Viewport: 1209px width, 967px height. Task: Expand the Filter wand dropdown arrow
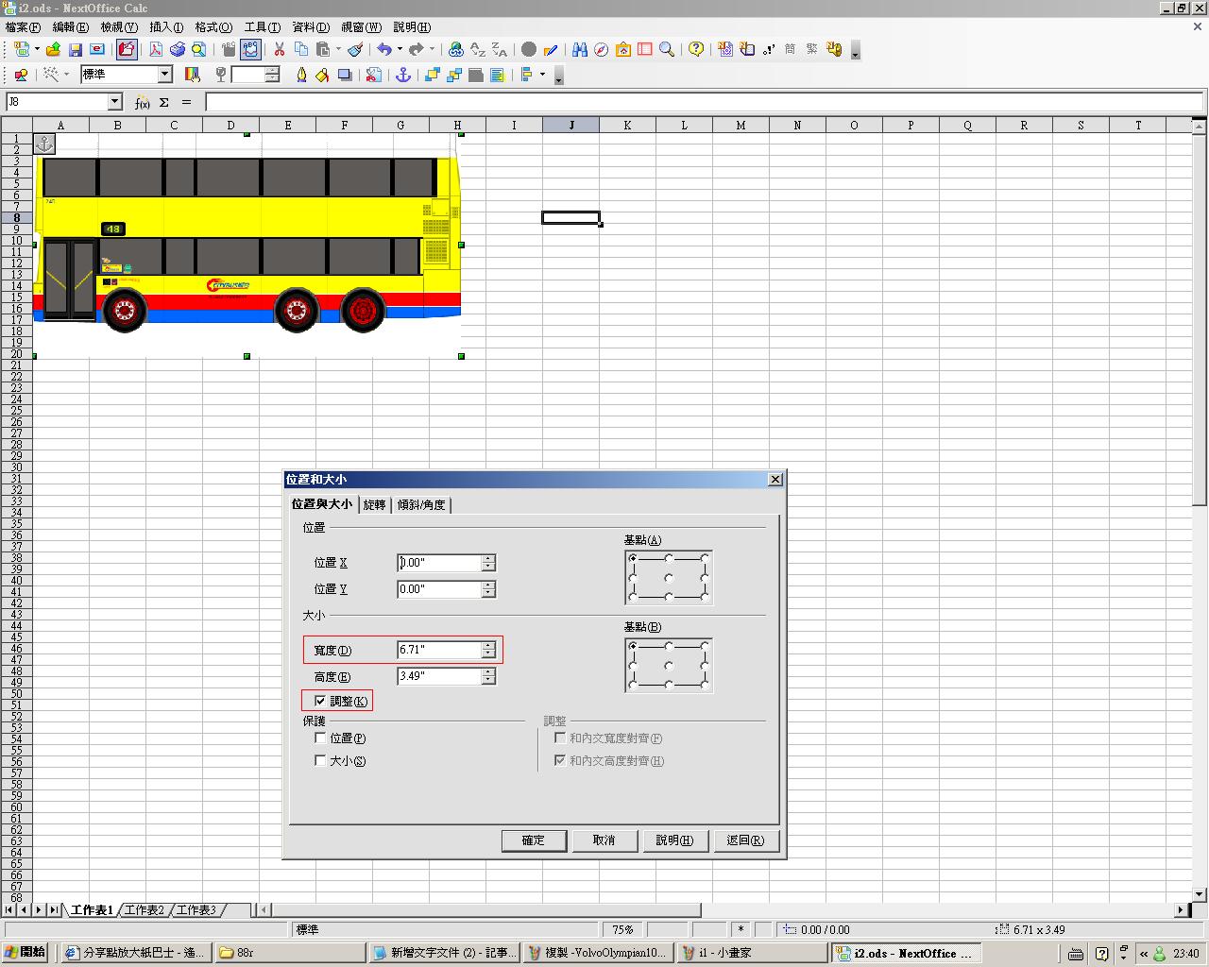[66, 75]
